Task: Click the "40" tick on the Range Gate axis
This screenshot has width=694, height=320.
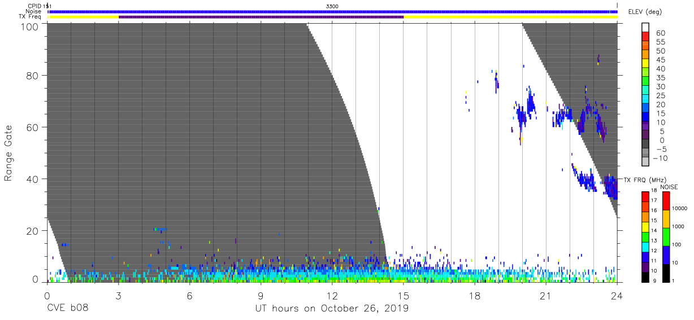Action: (x=33, y=179)
